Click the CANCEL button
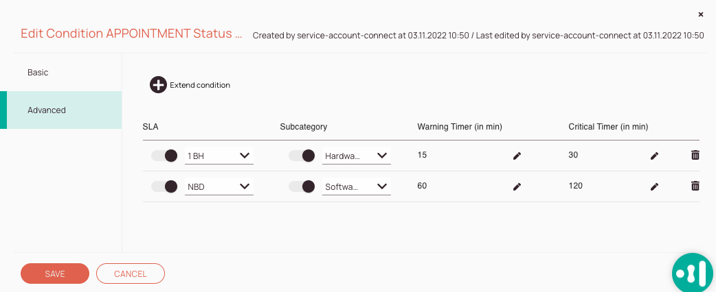 pos(131,273)
